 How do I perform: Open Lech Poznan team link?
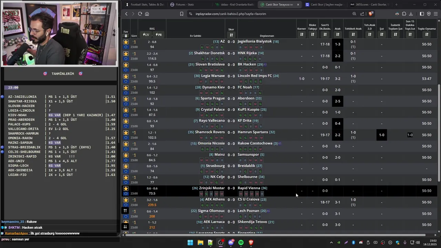(248, 211)
